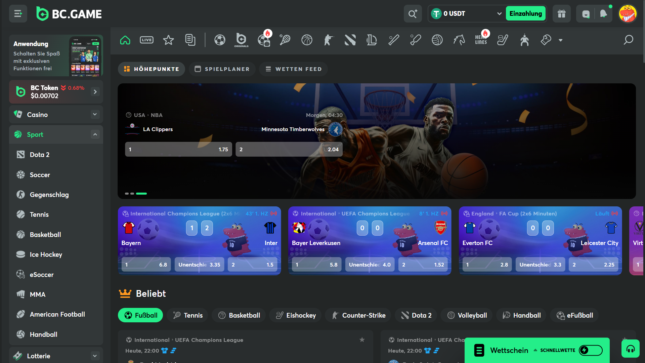Collapse the Sport section in sidebar
645x363 pixels.
94,134
